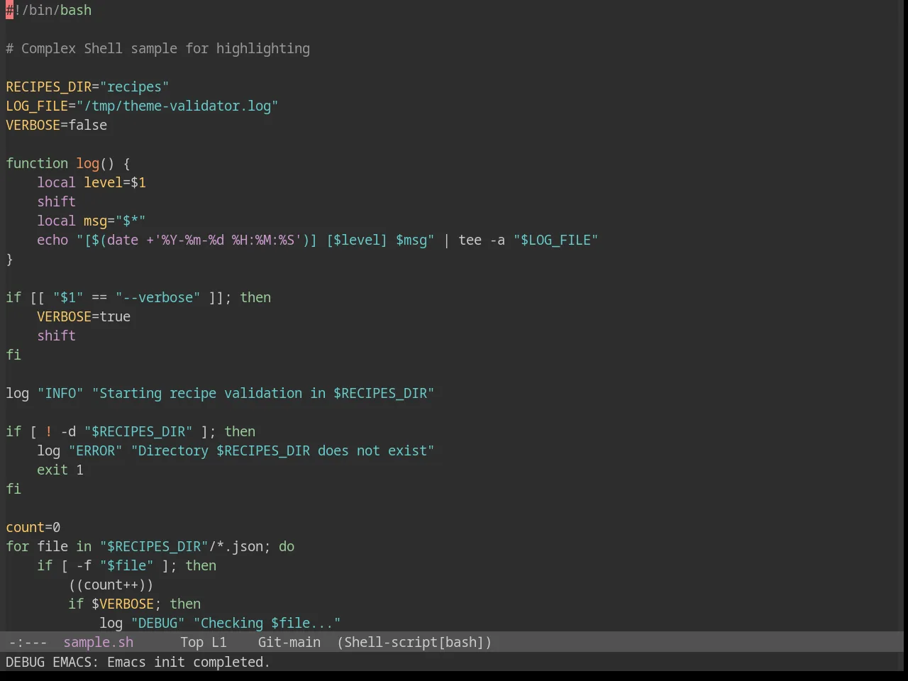Click the for file in loop line
Screen dimensions: 908x681
point(150,546)
